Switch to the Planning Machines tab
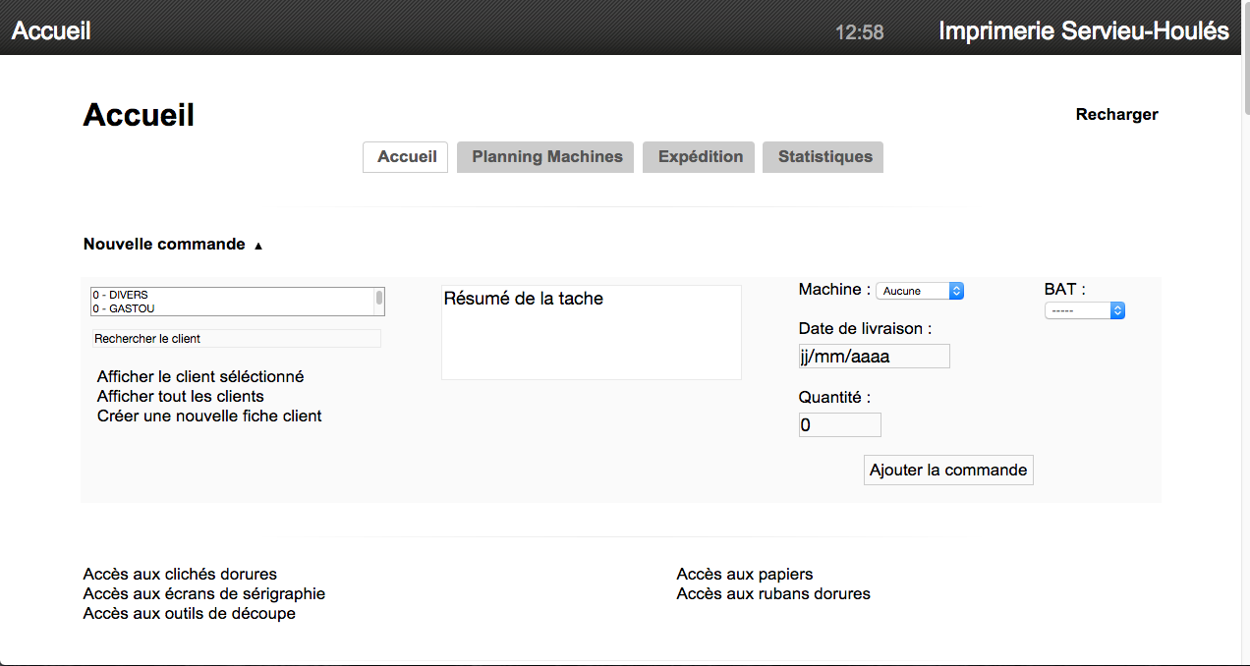Viewport: 1250px width, 666px height. click(x=547, y=157)
